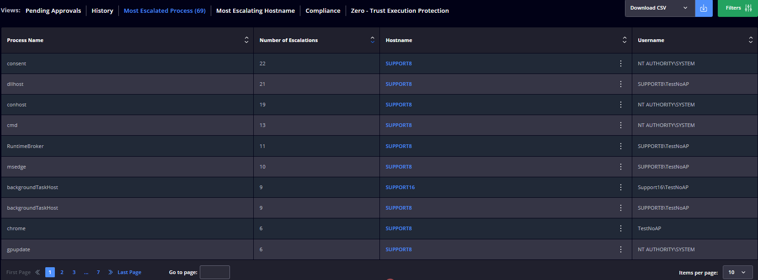Go to page 2
758x280 pixels.
[62, 272]
